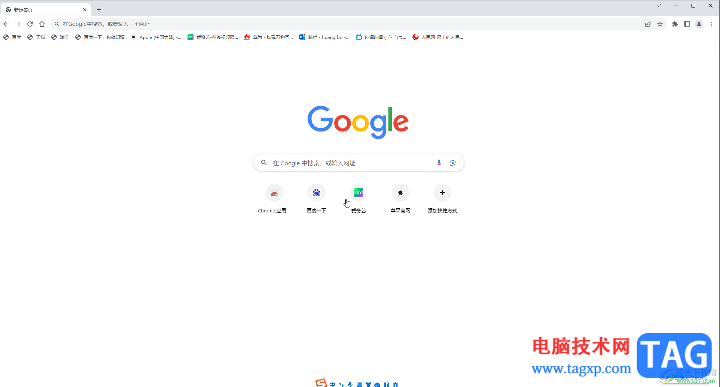Go back using the back arrow
720x387 pixels.
pyautogui.click(x=6, y=24)
